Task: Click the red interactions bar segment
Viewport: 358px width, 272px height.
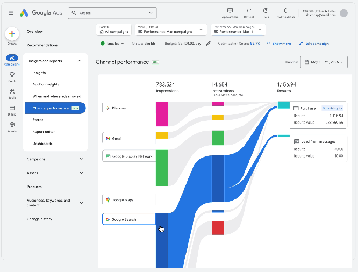Action: [218, 228]
